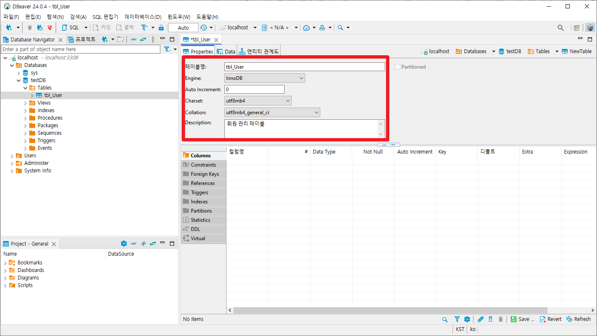Click the 테이블명 tbl_User input field
Viewport: 597px width, 336px height.
click(305, 67)
